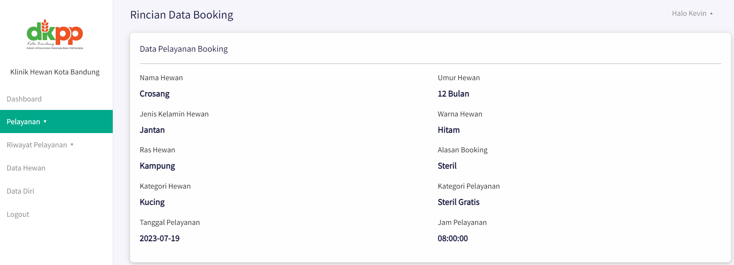Click the caret icon beside Halo Kevin
This screenshot has width=734, height=265.
point(711,14)
